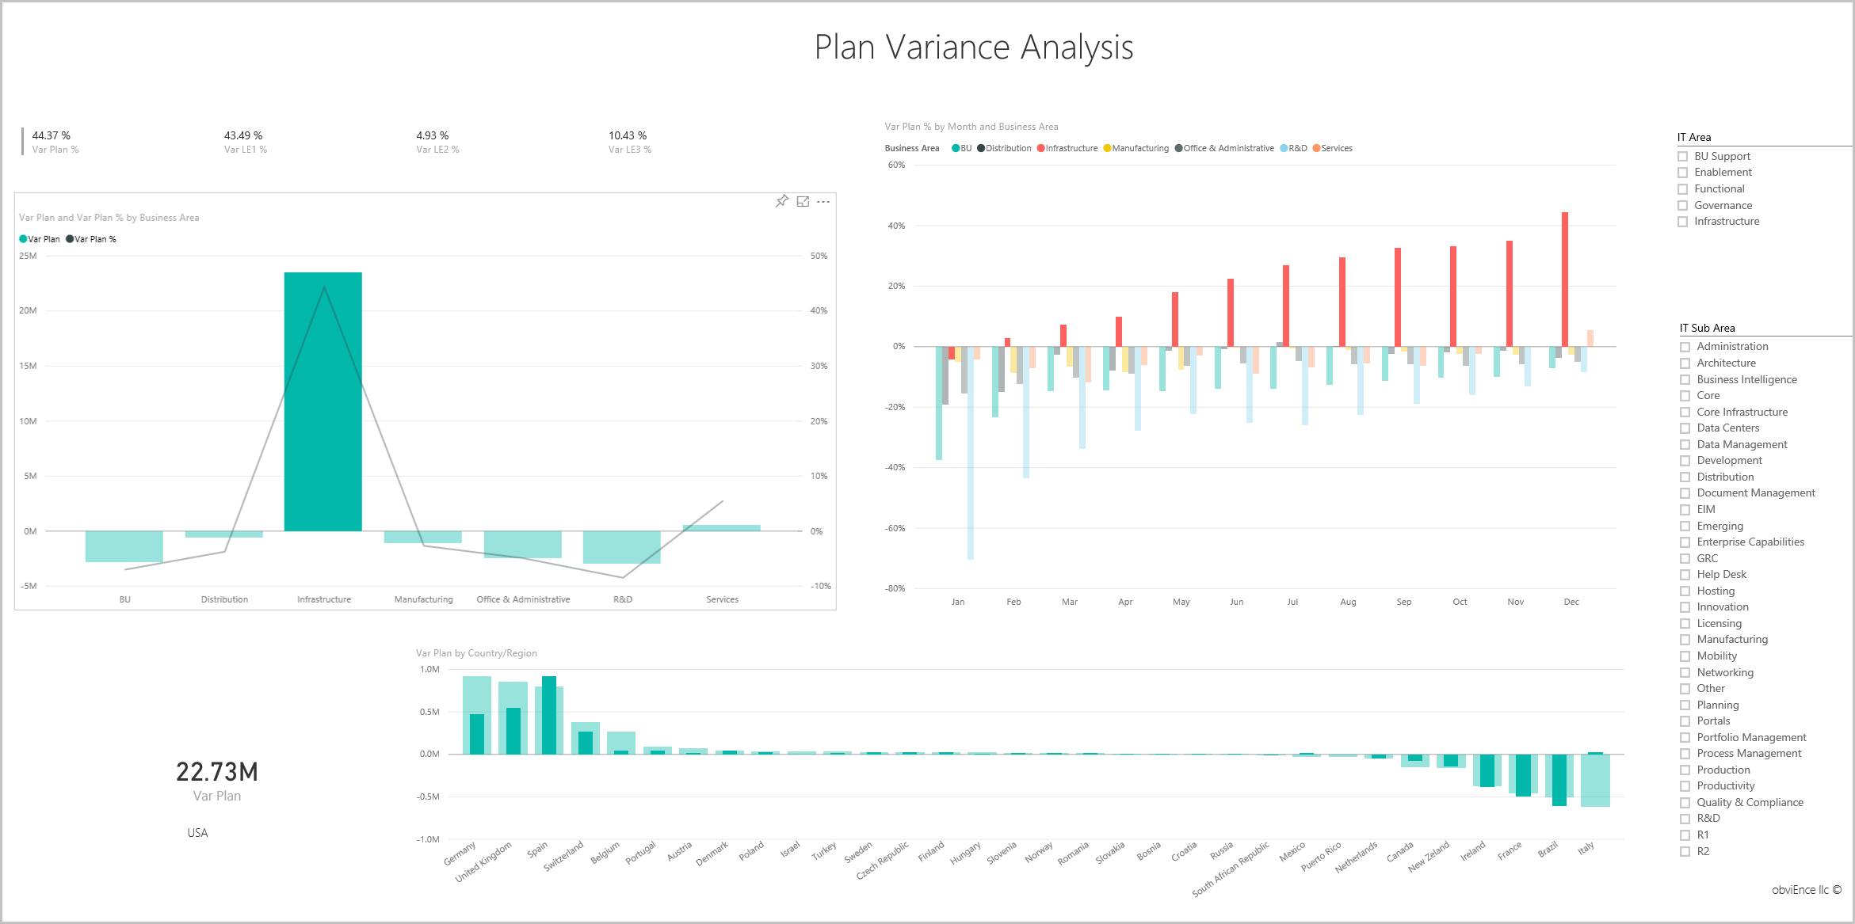Select the R&D checkbox in IT Sub Area

[1685, 818]
